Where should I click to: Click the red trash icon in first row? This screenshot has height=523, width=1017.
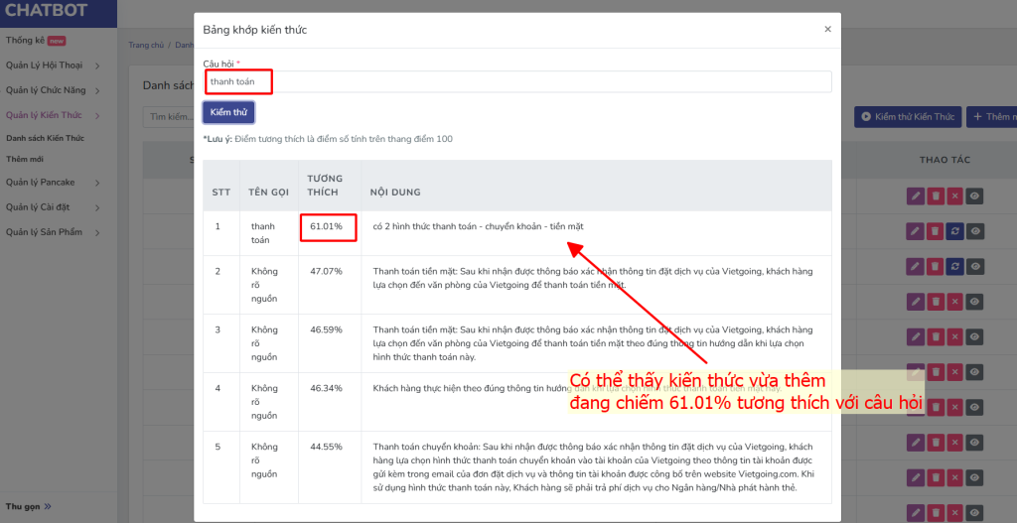935,196
